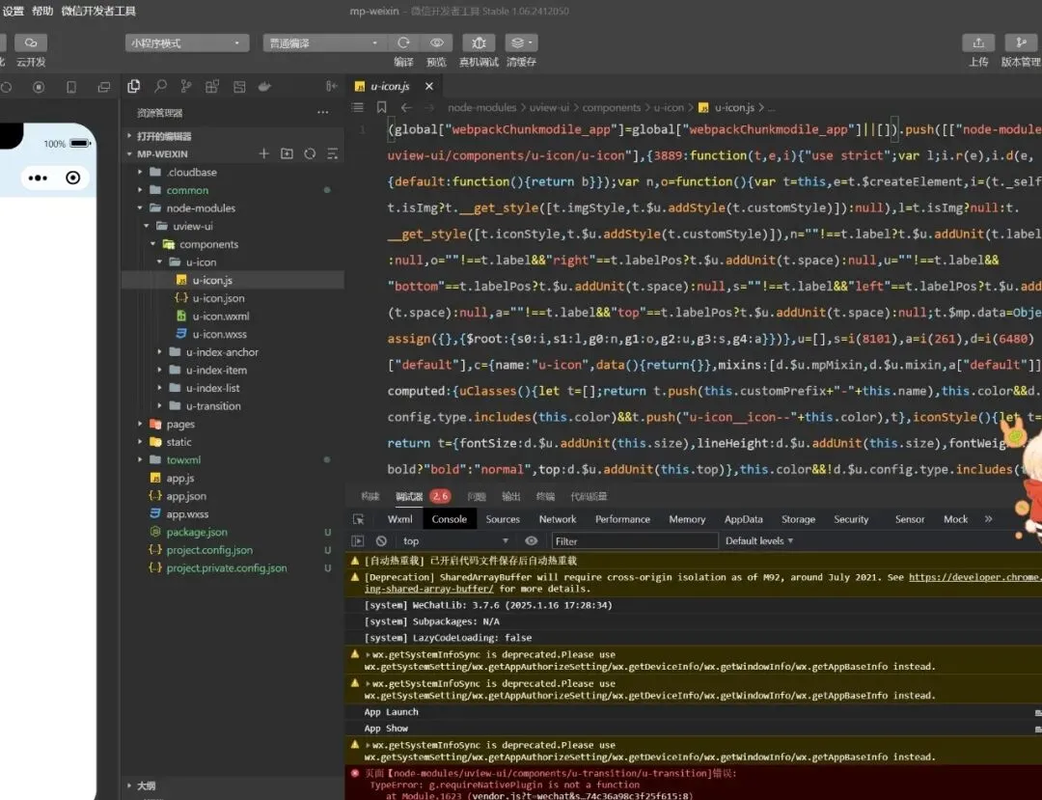Click the detach simulator window icon
This screenshot has height=800, width=1042.
[103, 87]
